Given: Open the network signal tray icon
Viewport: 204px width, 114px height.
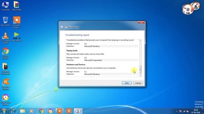Looking at the screenshot, I should [x=184, y=111].
